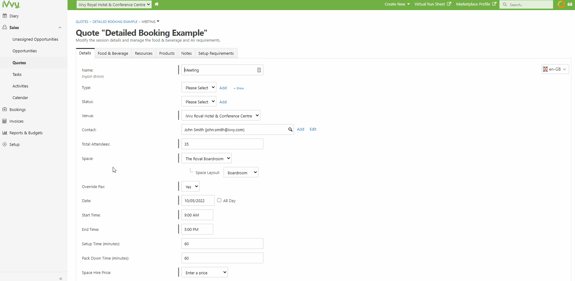Change the Override Pax dropdown
The image size is (575, 281).
click(191, 187)
